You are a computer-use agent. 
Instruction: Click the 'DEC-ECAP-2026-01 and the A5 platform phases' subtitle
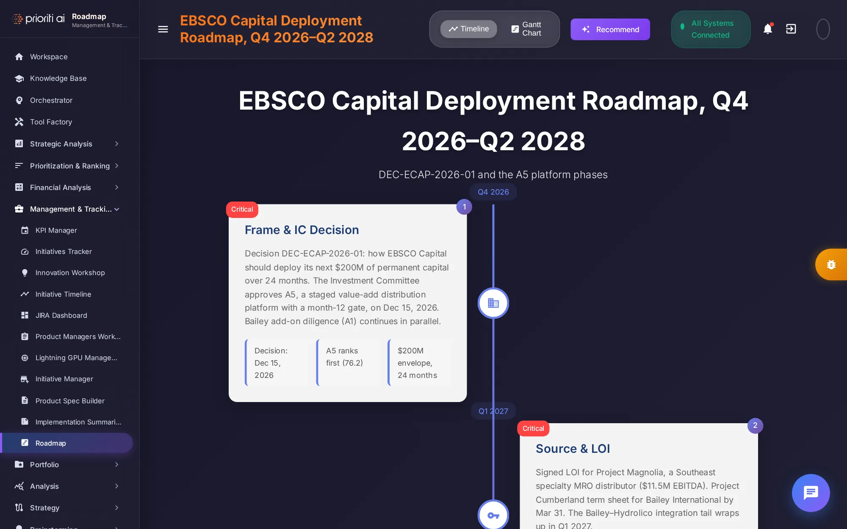click(493, 175)
